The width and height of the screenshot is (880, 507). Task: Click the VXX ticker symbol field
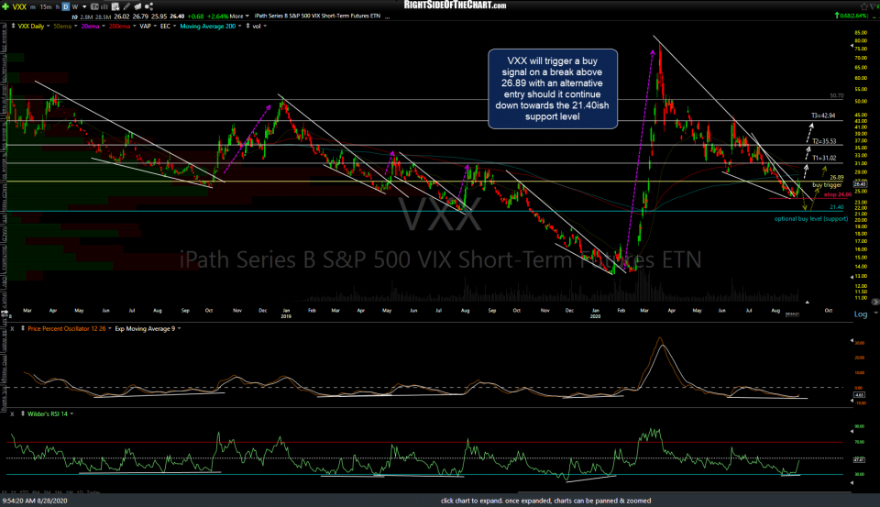pyautogui.click(x=19, y=6)
